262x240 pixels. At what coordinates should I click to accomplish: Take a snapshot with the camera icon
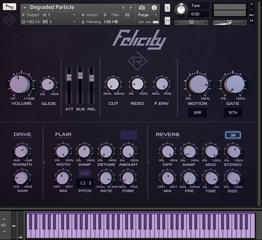142,7
